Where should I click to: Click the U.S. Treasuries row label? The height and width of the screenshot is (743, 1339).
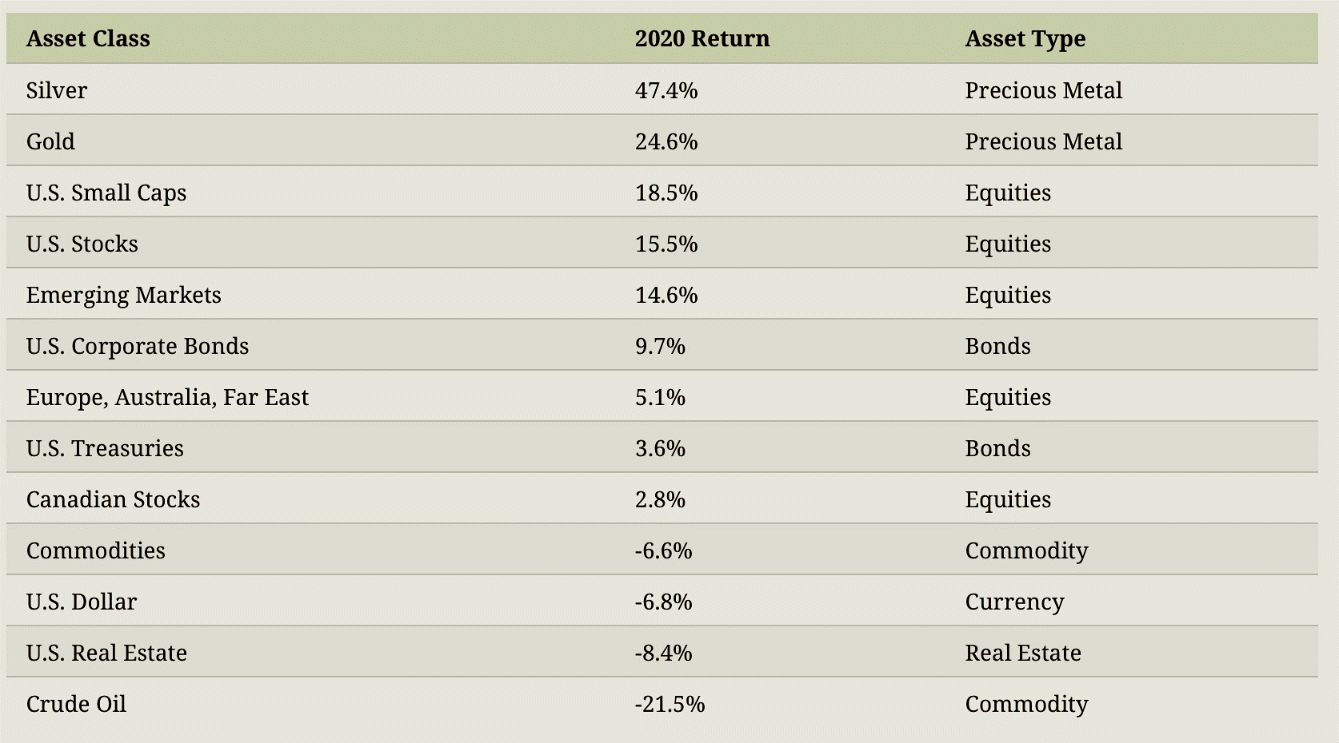105,448
